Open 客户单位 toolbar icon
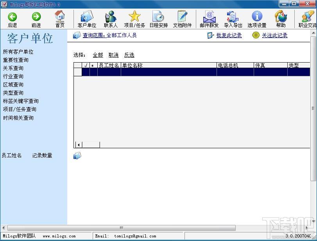 (x=87, y=16)
